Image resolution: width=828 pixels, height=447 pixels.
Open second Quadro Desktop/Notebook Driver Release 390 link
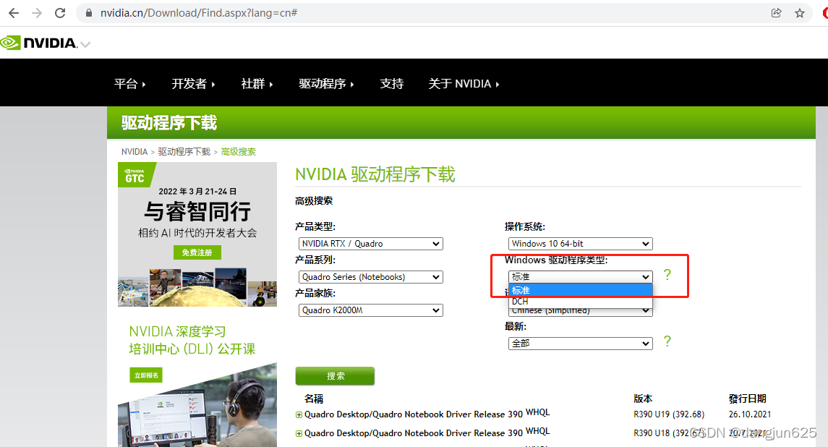click(414, 433)
